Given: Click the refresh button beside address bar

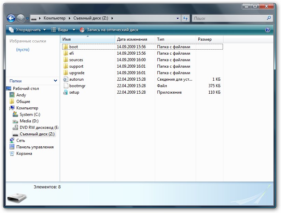Looking at the screenshot, I should tap(185, 18).
